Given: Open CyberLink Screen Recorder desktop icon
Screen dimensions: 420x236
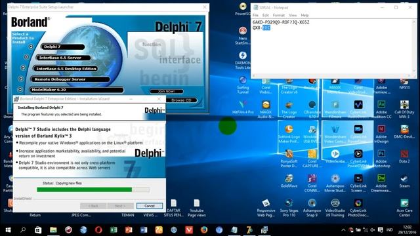Looking at the screenshot, I should tap(358, 183).
